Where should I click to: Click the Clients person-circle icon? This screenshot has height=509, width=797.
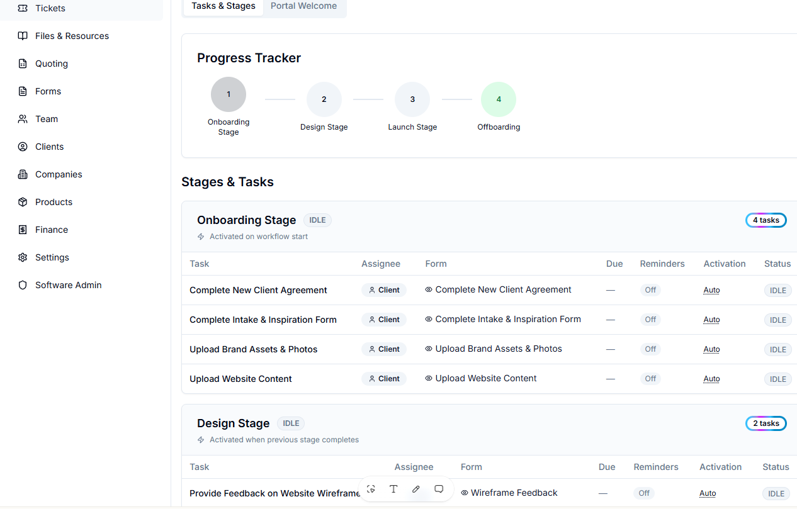pyautogui.click(x=23, y=147)
